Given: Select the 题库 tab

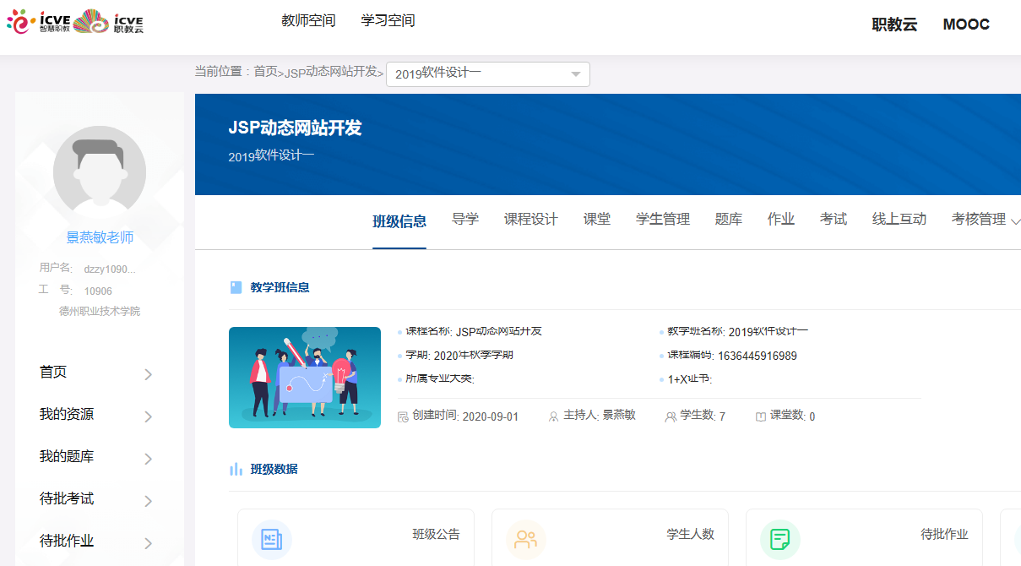Looking at the screenshot, I should pos(728,220).
